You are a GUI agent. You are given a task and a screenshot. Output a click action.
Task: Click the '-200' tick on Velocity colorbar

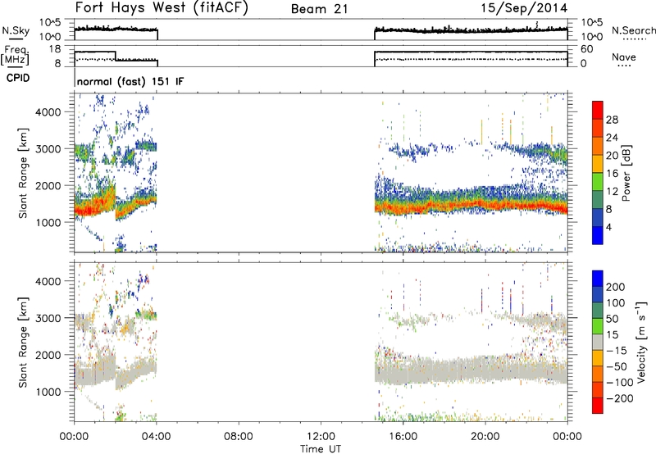click(x=620, y=398)
